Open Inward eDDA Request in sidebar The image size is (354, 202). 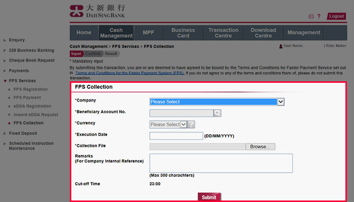[36, 115]
